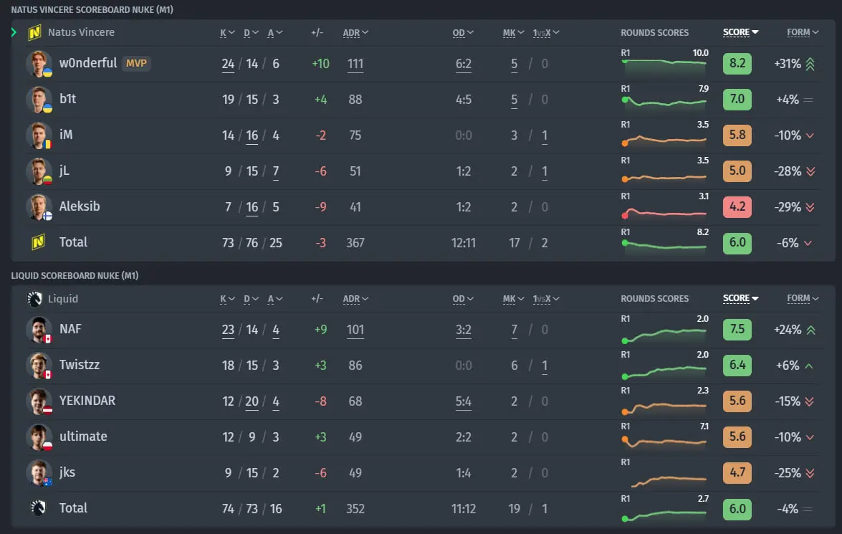
Task: Open b1t's player name link
Action: pyautogui.click(x=67, y=99)
